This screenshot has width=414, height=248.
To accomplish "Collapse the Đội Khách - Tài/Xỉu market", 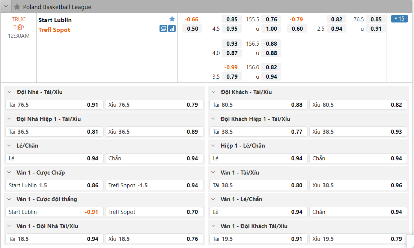I will [214, 92].
